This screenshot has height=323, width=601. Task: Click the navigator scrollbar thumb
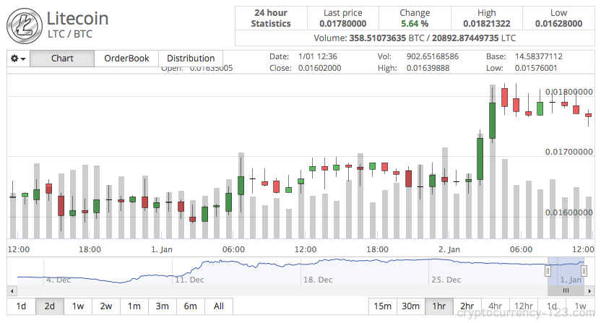(566, 290)
